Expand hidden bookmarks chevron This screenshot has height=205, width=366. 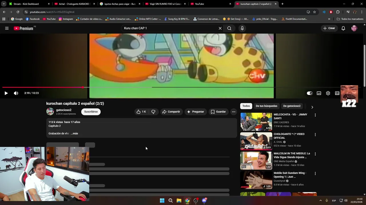click(x=329, y=19)
